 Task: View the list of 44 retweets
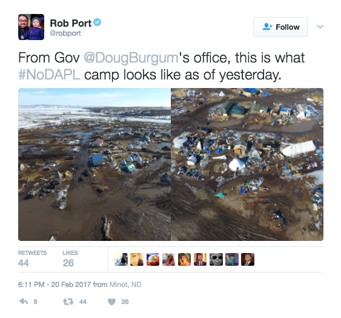coord(32,259)
